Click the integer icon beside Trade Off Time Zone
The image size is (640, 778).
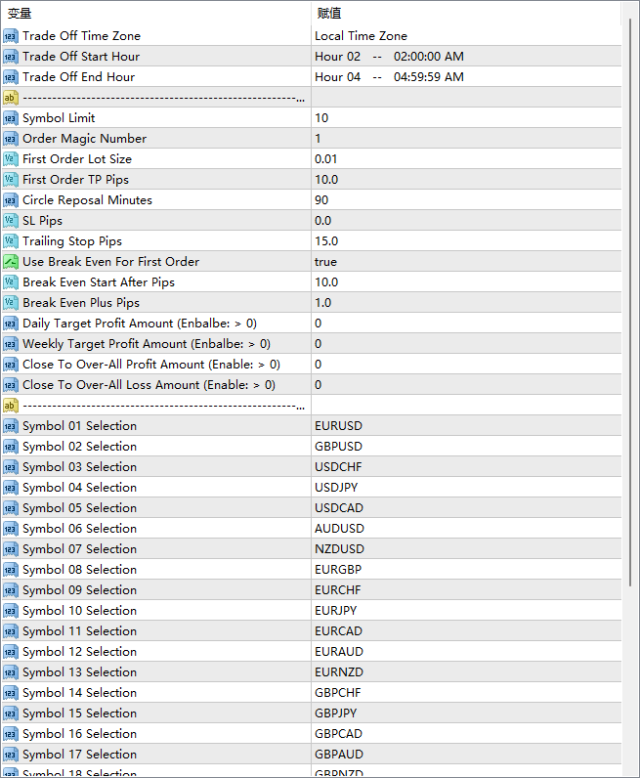[x=11, y=36]
